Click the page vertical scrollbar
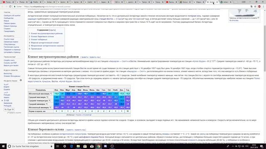 click(x=265, y=48)
